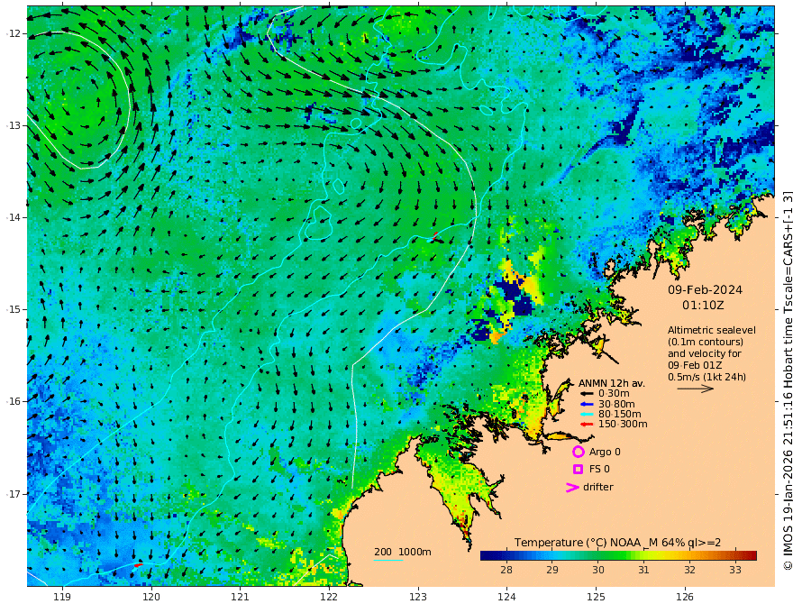Click the latitude label -12
Image resolution: width=793 pixels, height=613 pixels.
click(14, 33)
